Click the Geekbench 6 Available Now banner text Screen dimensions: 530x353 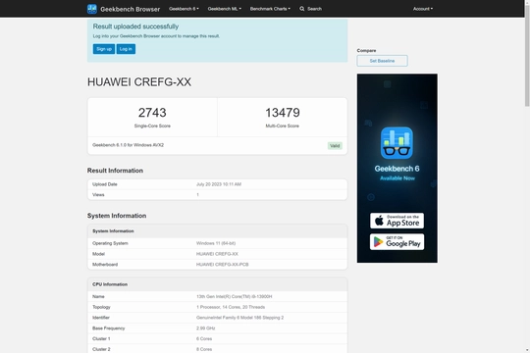[x=397, y=173]
